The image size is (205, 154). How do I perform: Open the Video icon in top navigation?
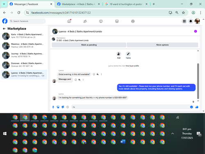tap(101, 21)
